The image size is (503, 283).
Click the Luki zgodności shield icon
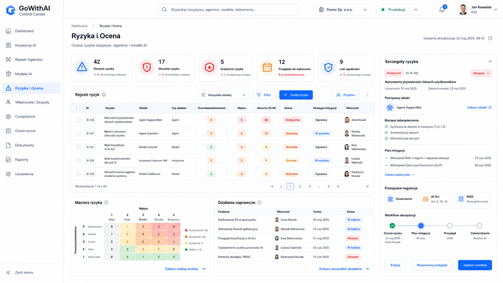pos(328,67)
